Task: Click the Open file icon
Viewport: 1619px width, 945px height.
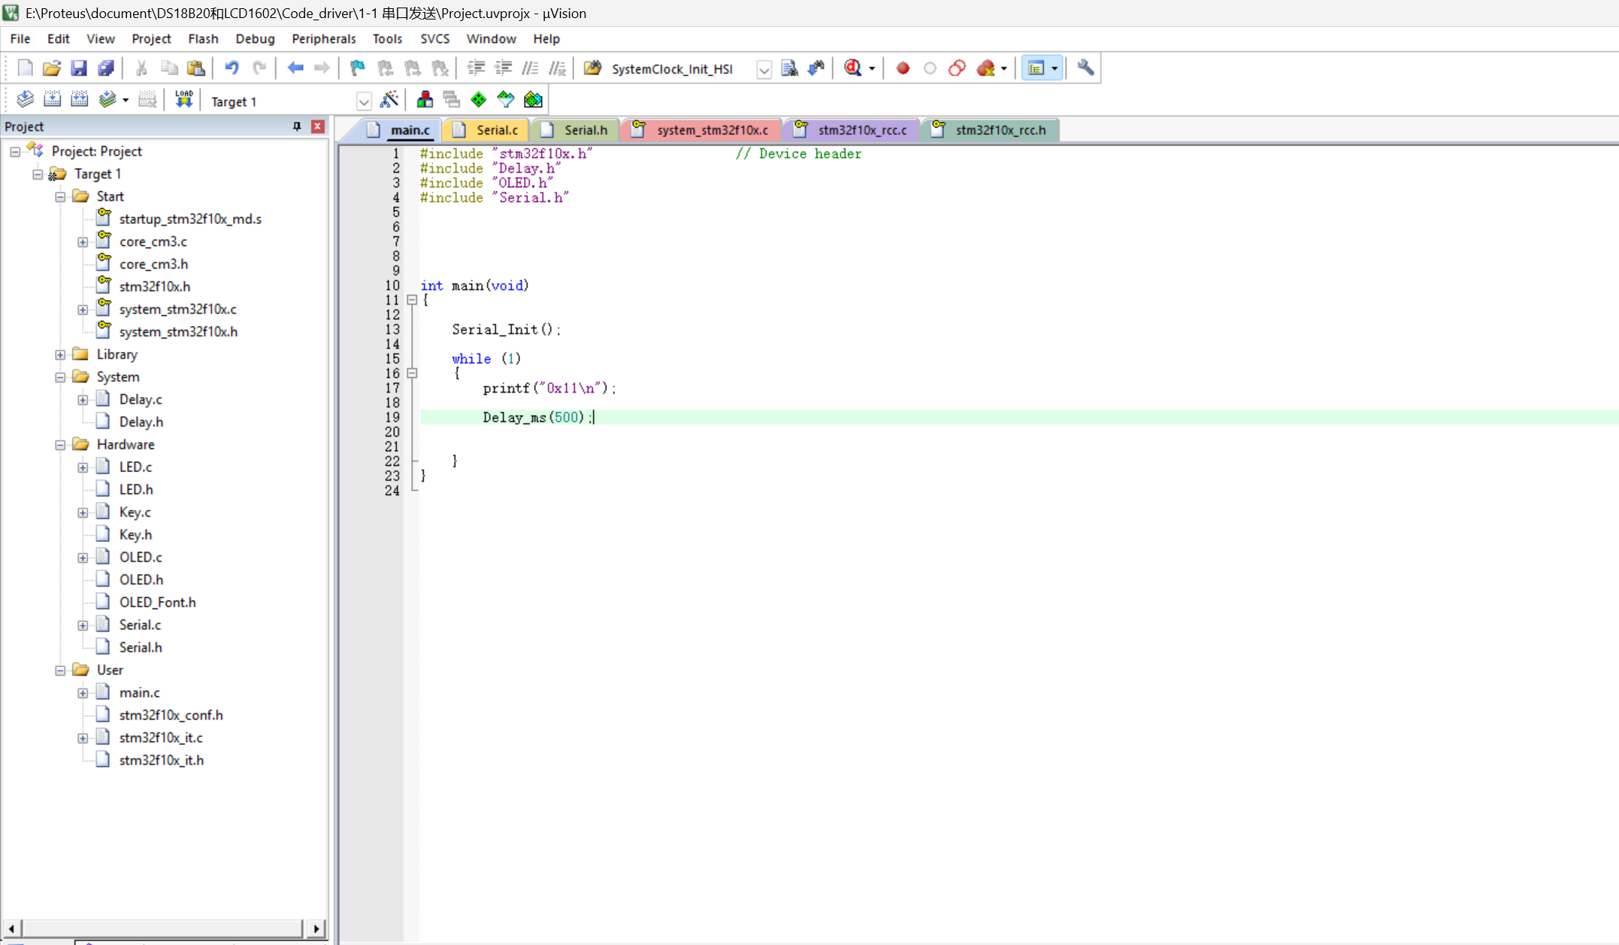Action: click(x=51, y=68)
